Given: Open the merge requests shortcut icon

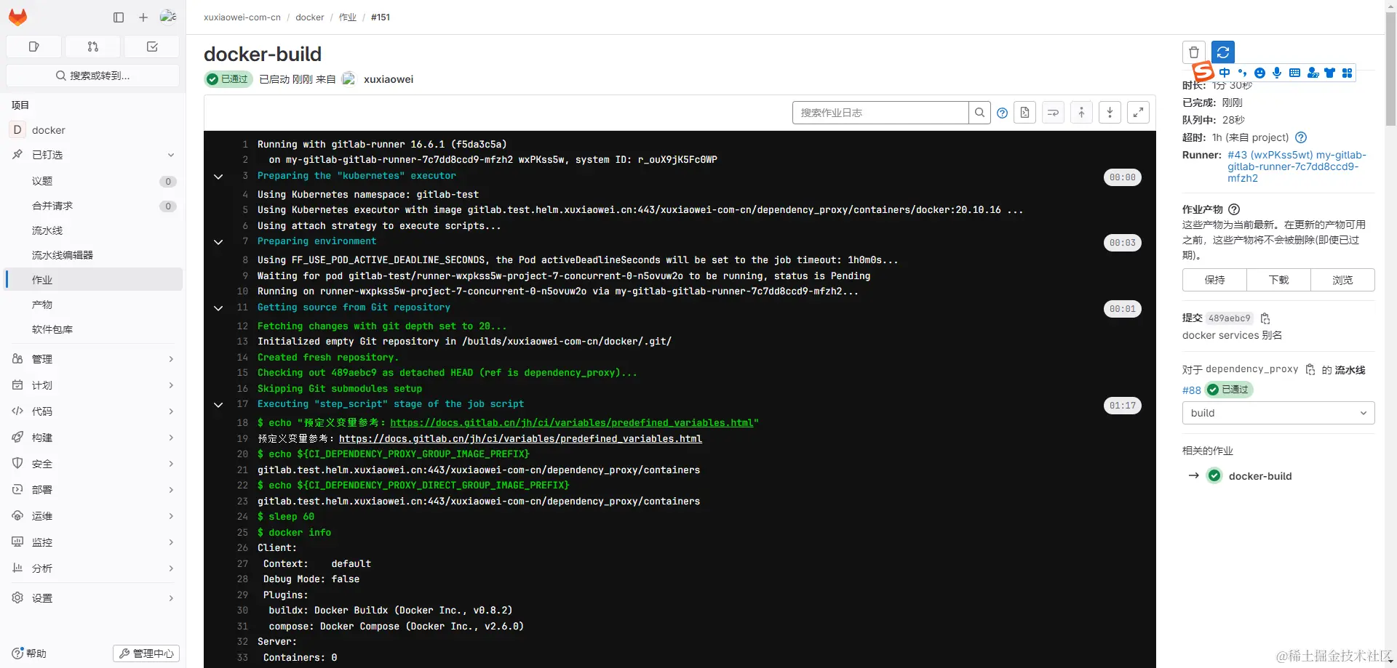Looking at the screenshot, I should [x=92, y=47].
